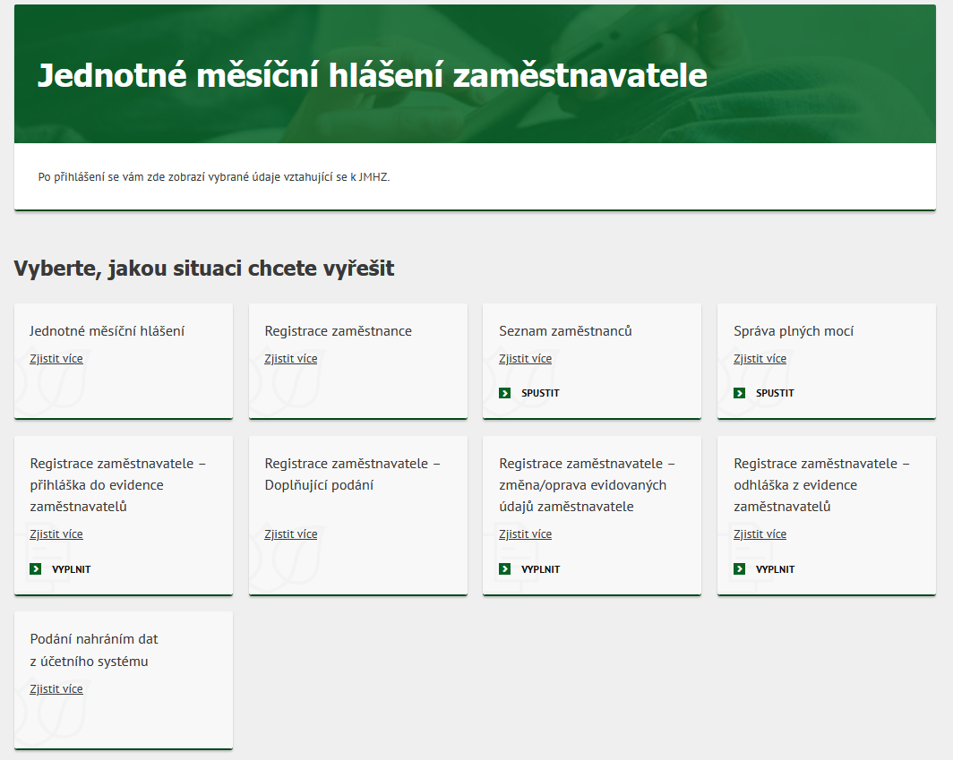Open Zjistit více under Seznam zaměstnanců

(x=526, y=359)
